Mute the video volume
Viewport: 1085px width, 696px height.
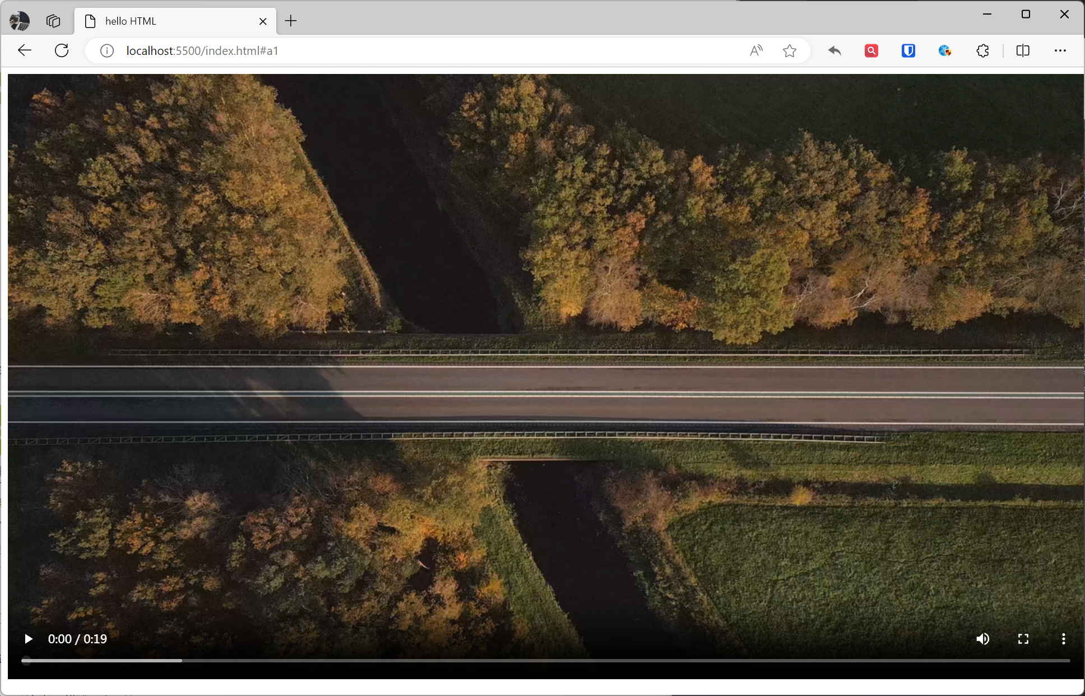(x=982, y=639)
